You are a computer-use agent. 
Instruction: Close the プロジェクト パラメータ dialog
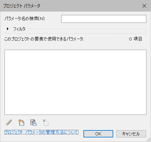144,6
